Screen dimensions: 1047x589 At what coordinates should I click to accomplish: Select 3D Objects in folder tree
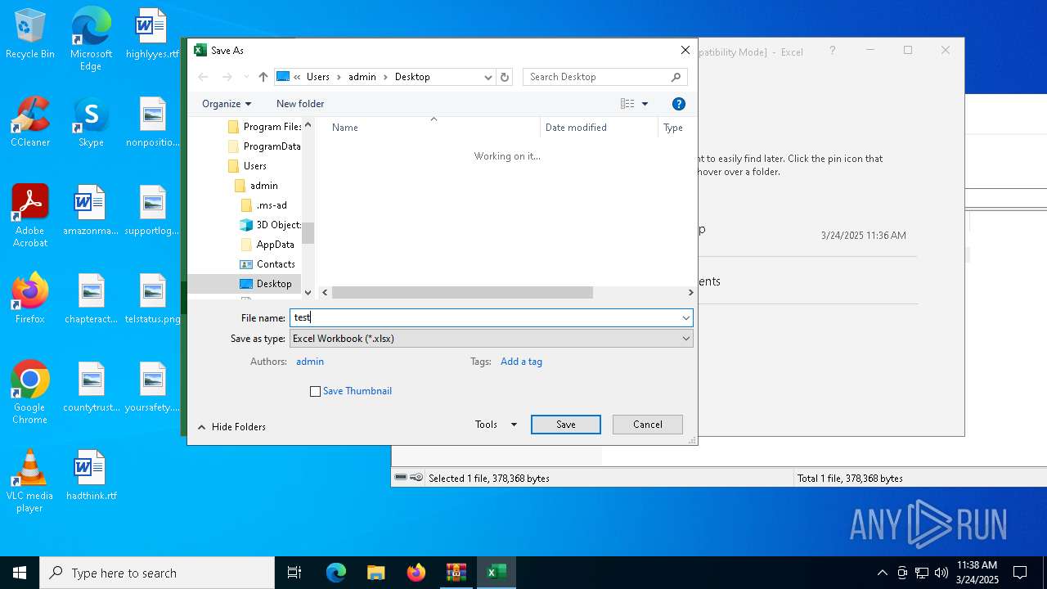[x=270, y=225]
